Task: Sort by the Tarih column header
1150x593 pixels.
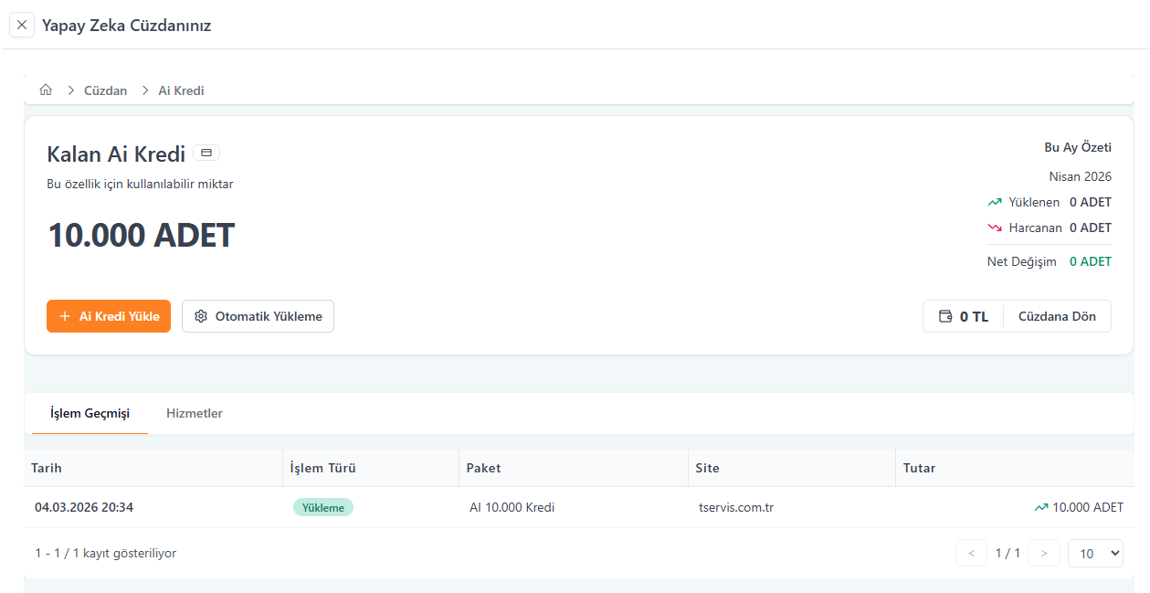Action: [47, 468]
